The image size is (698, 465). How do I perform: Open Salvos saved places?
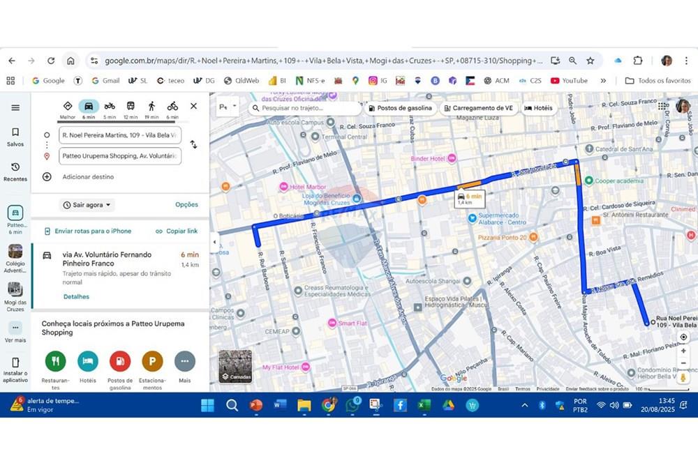(15, 136)
